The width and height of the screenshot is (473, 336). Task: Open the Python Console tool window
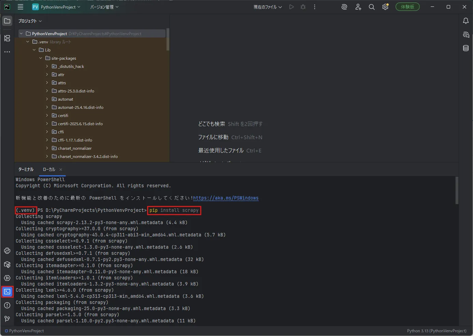pos(7,251)
